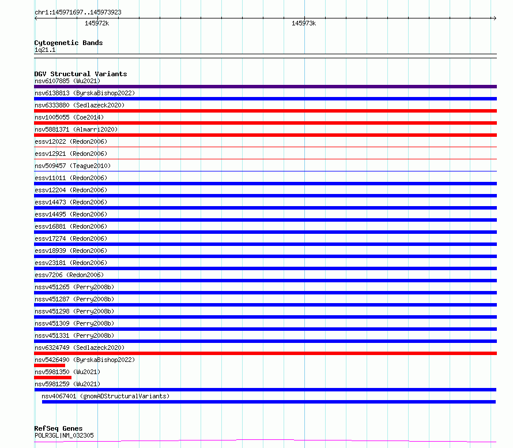Click essv14495 (Redon2006) label
The image size is (513, 448).
[71, 214]
